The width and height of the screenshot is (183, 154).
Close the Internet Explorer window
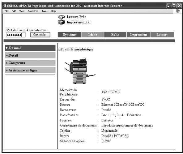pyautogui.click(x=179, y=6)
